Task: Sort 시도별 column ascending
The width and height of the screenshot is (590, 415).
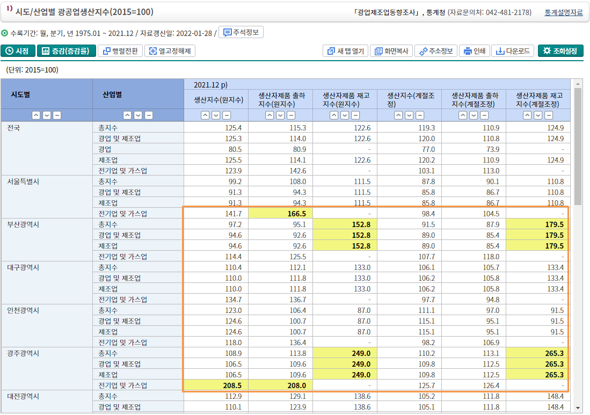Action: click(35, 115)
